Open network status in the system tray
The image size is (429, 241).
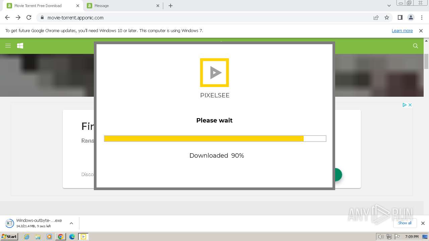coord(389,237)
